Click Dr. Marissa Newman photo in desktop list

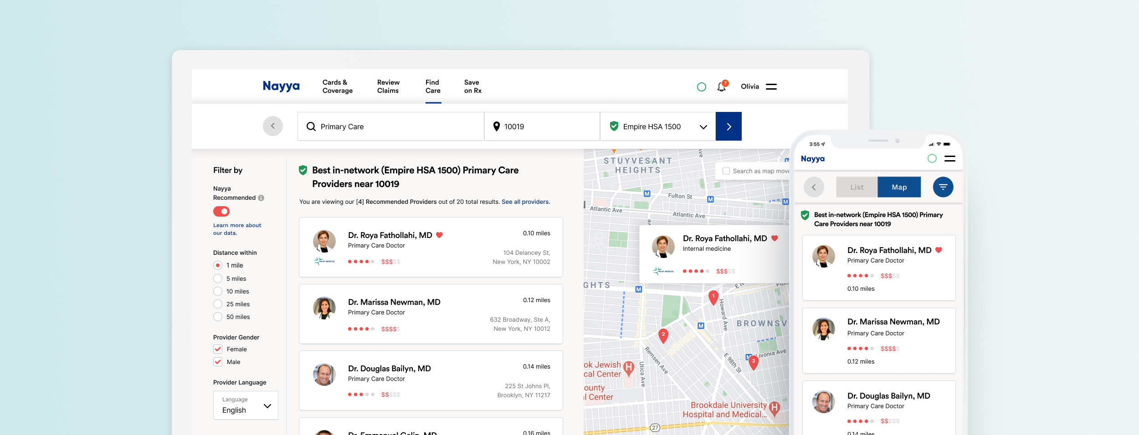point(324,308)
